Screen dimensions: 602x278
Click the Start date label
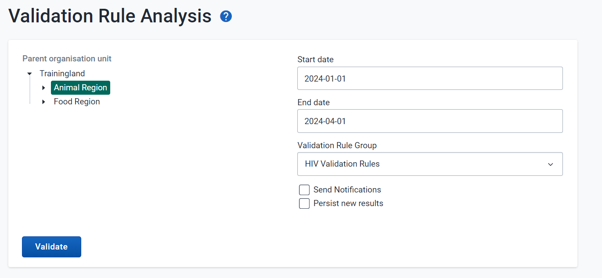315,59
